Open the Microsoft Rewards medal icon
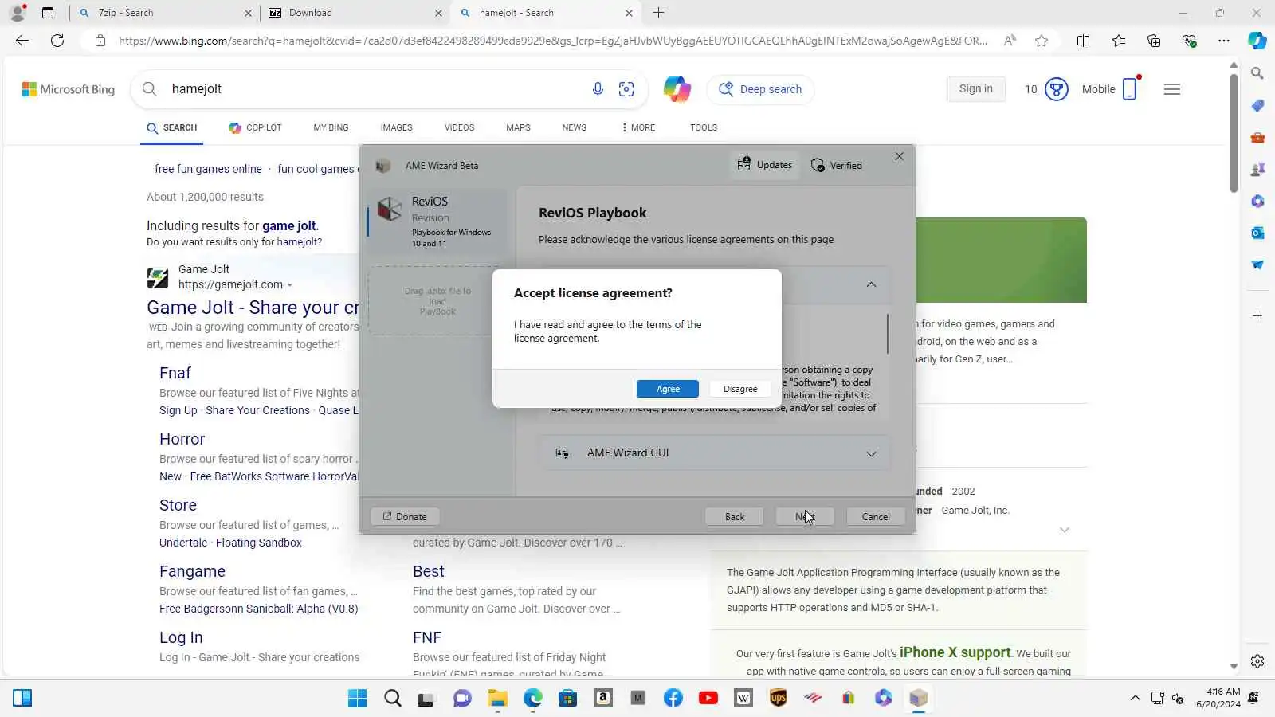The image size is (1275, 717). [x=1057, y=89]
